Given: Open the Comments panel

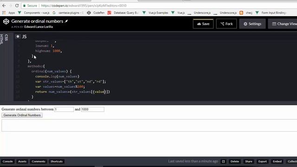Looking at the screenshot, I should (x=39, y=161).
